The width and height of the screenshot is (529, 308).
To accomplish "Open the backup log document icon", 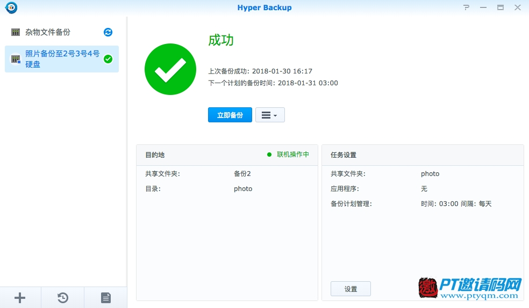I will 105,298.
